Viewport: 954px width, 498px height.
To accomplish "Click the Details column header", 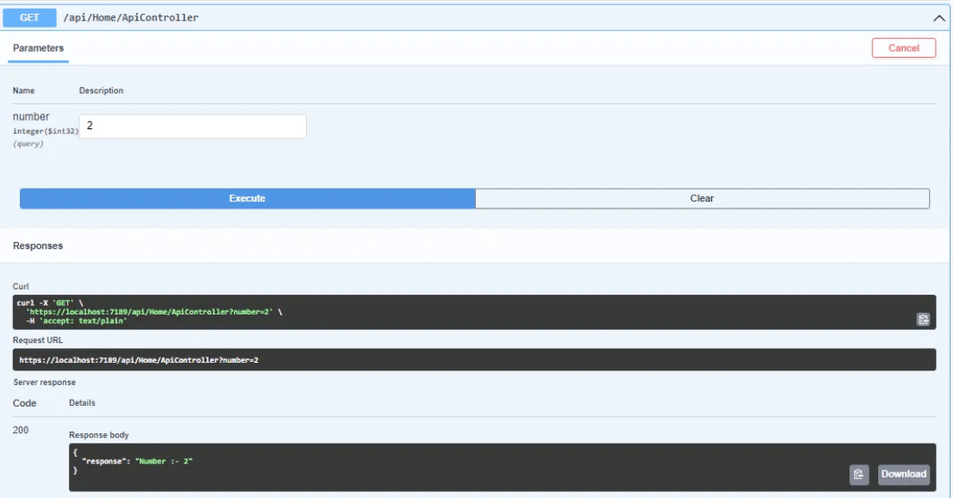I will (x=80, y=402).
